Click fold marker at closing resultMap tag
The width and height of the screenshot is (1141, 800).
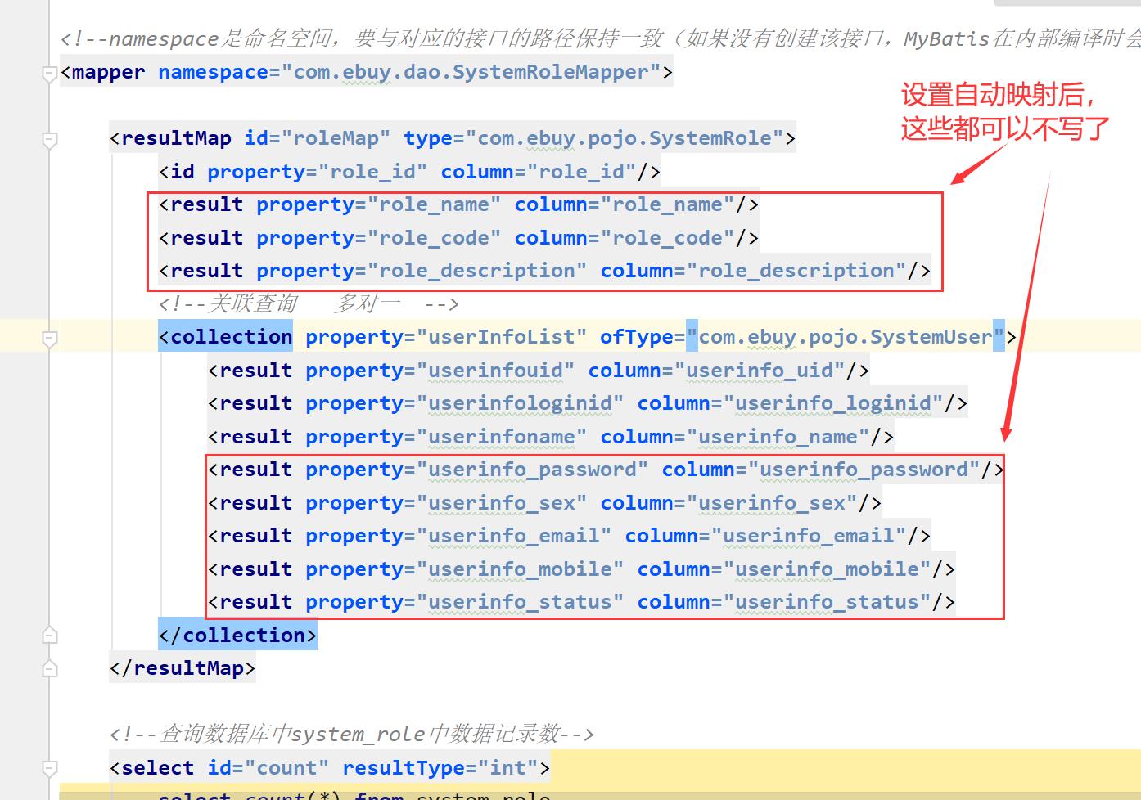pyautogui.click(x=49, y=668)
